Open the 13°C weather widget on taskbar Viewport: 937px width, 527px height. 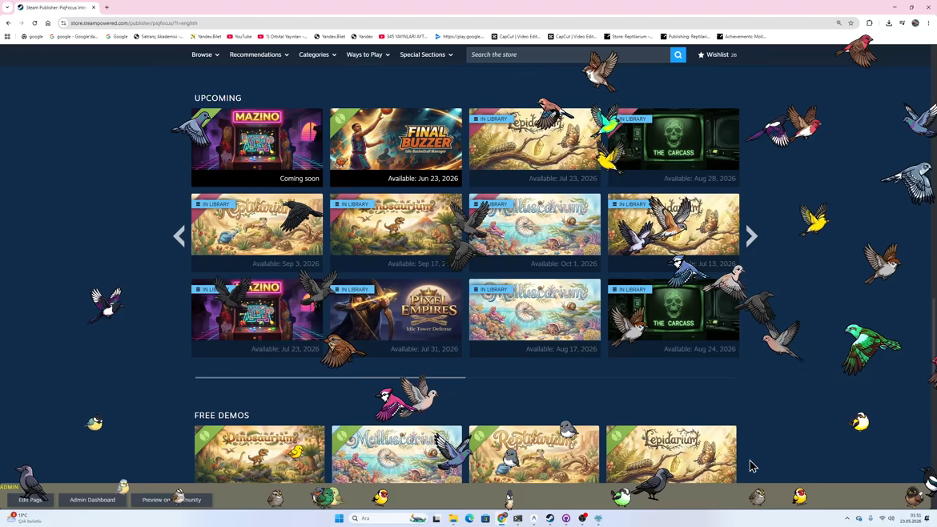(25, 518)
